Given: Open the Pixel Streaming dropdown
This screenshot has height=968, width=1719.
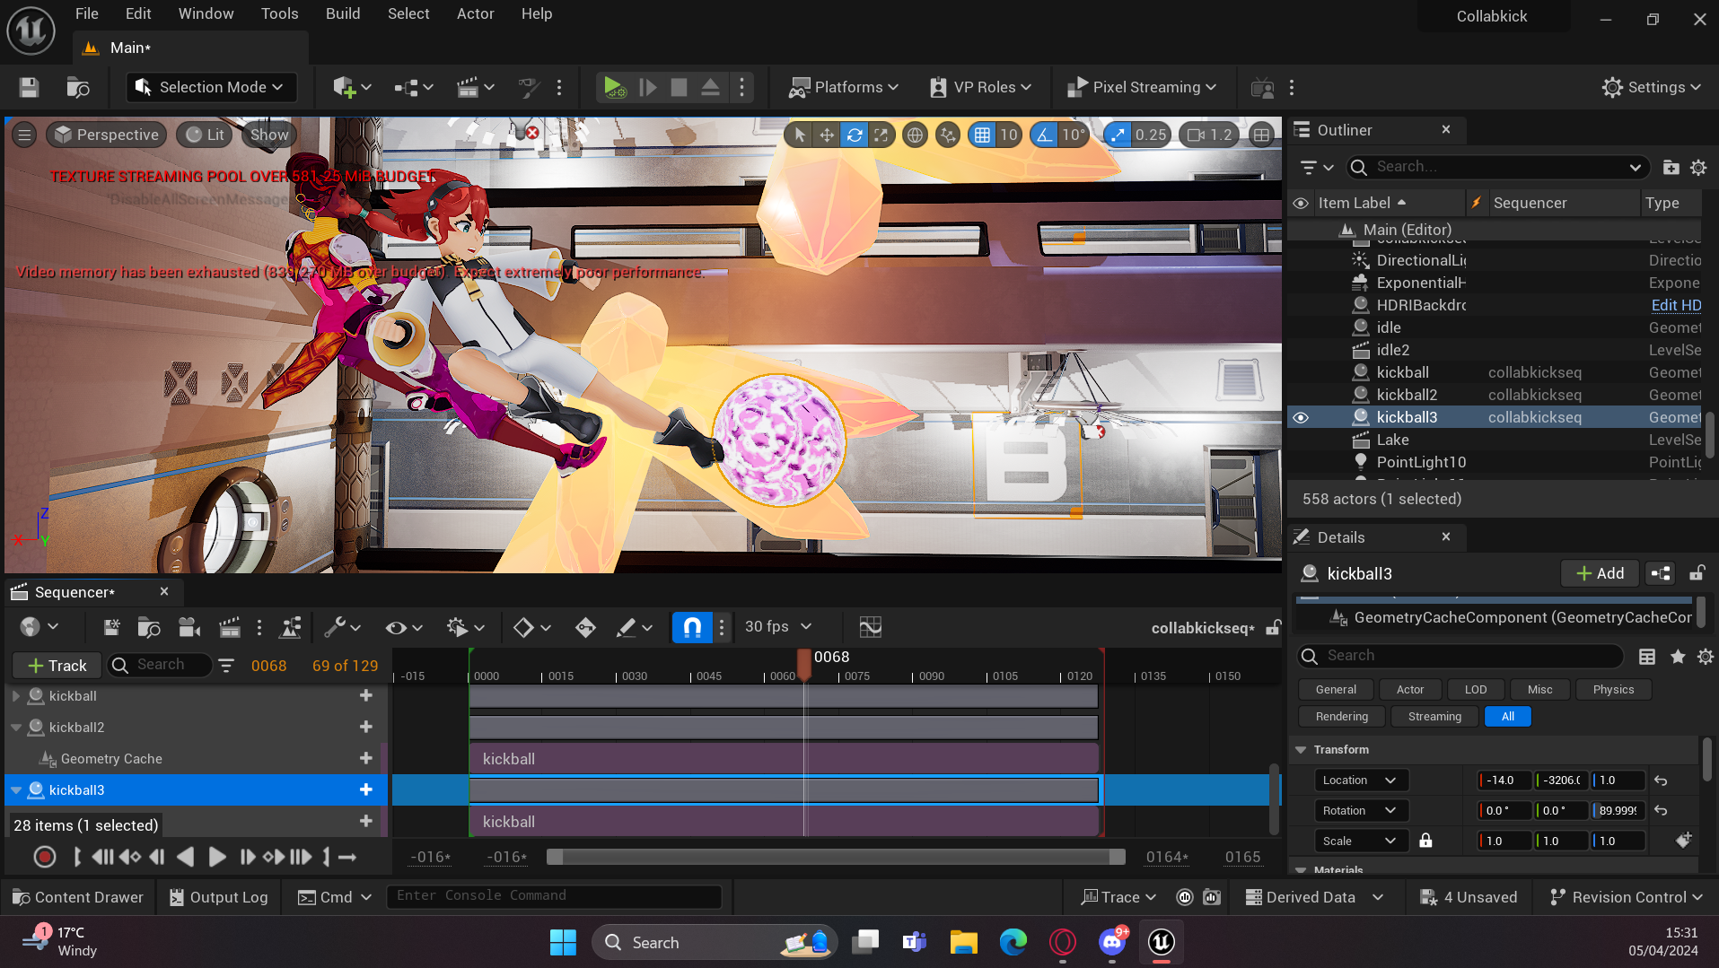Looking at the screenshot, I should 1140,87.
